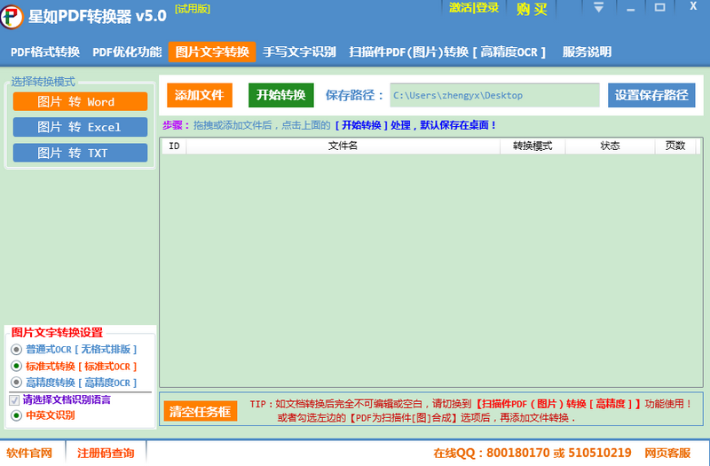Image resolution: width=710 pixels, height=466 pixels.
Task: Open the 服务说明 tab
Action: tap(587, 52)
